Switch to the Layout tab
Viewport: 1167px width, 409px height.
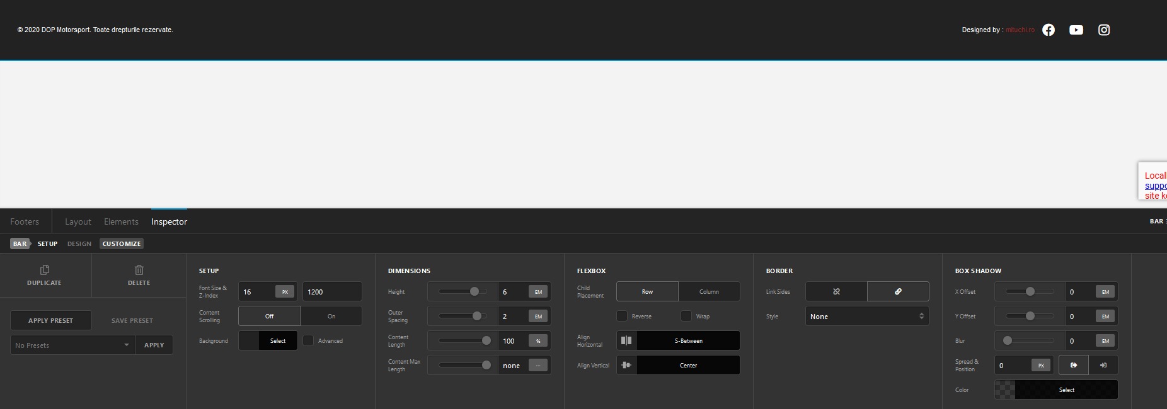(x=78, y=221)
